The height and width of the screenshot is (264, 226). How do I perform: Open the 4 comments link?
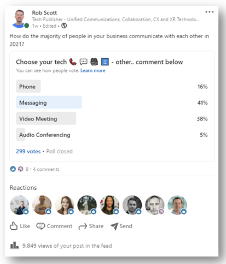click(x=46, y=169)
